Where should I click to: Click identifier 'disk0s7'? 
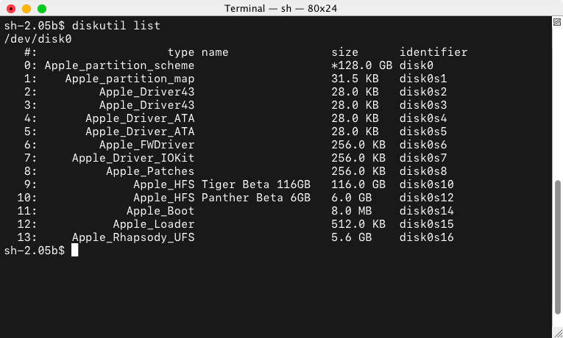point(423,158)
